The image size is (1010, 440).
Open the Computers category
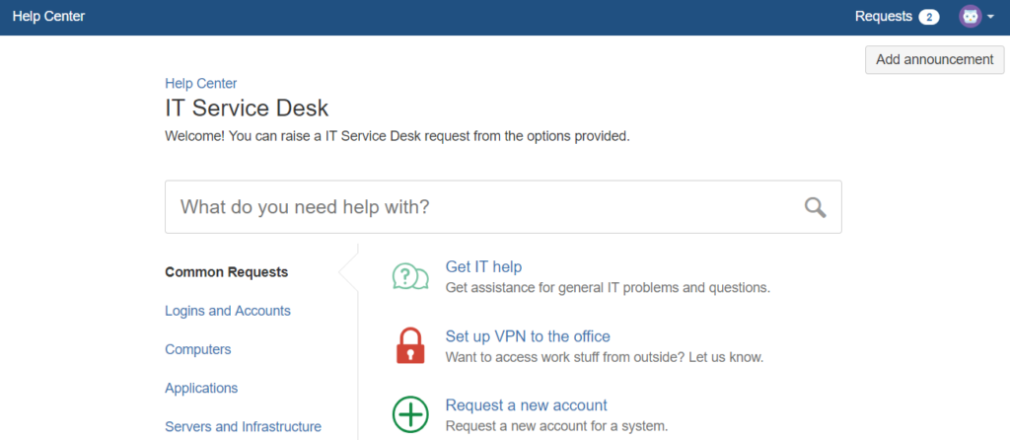click(197, 350)
